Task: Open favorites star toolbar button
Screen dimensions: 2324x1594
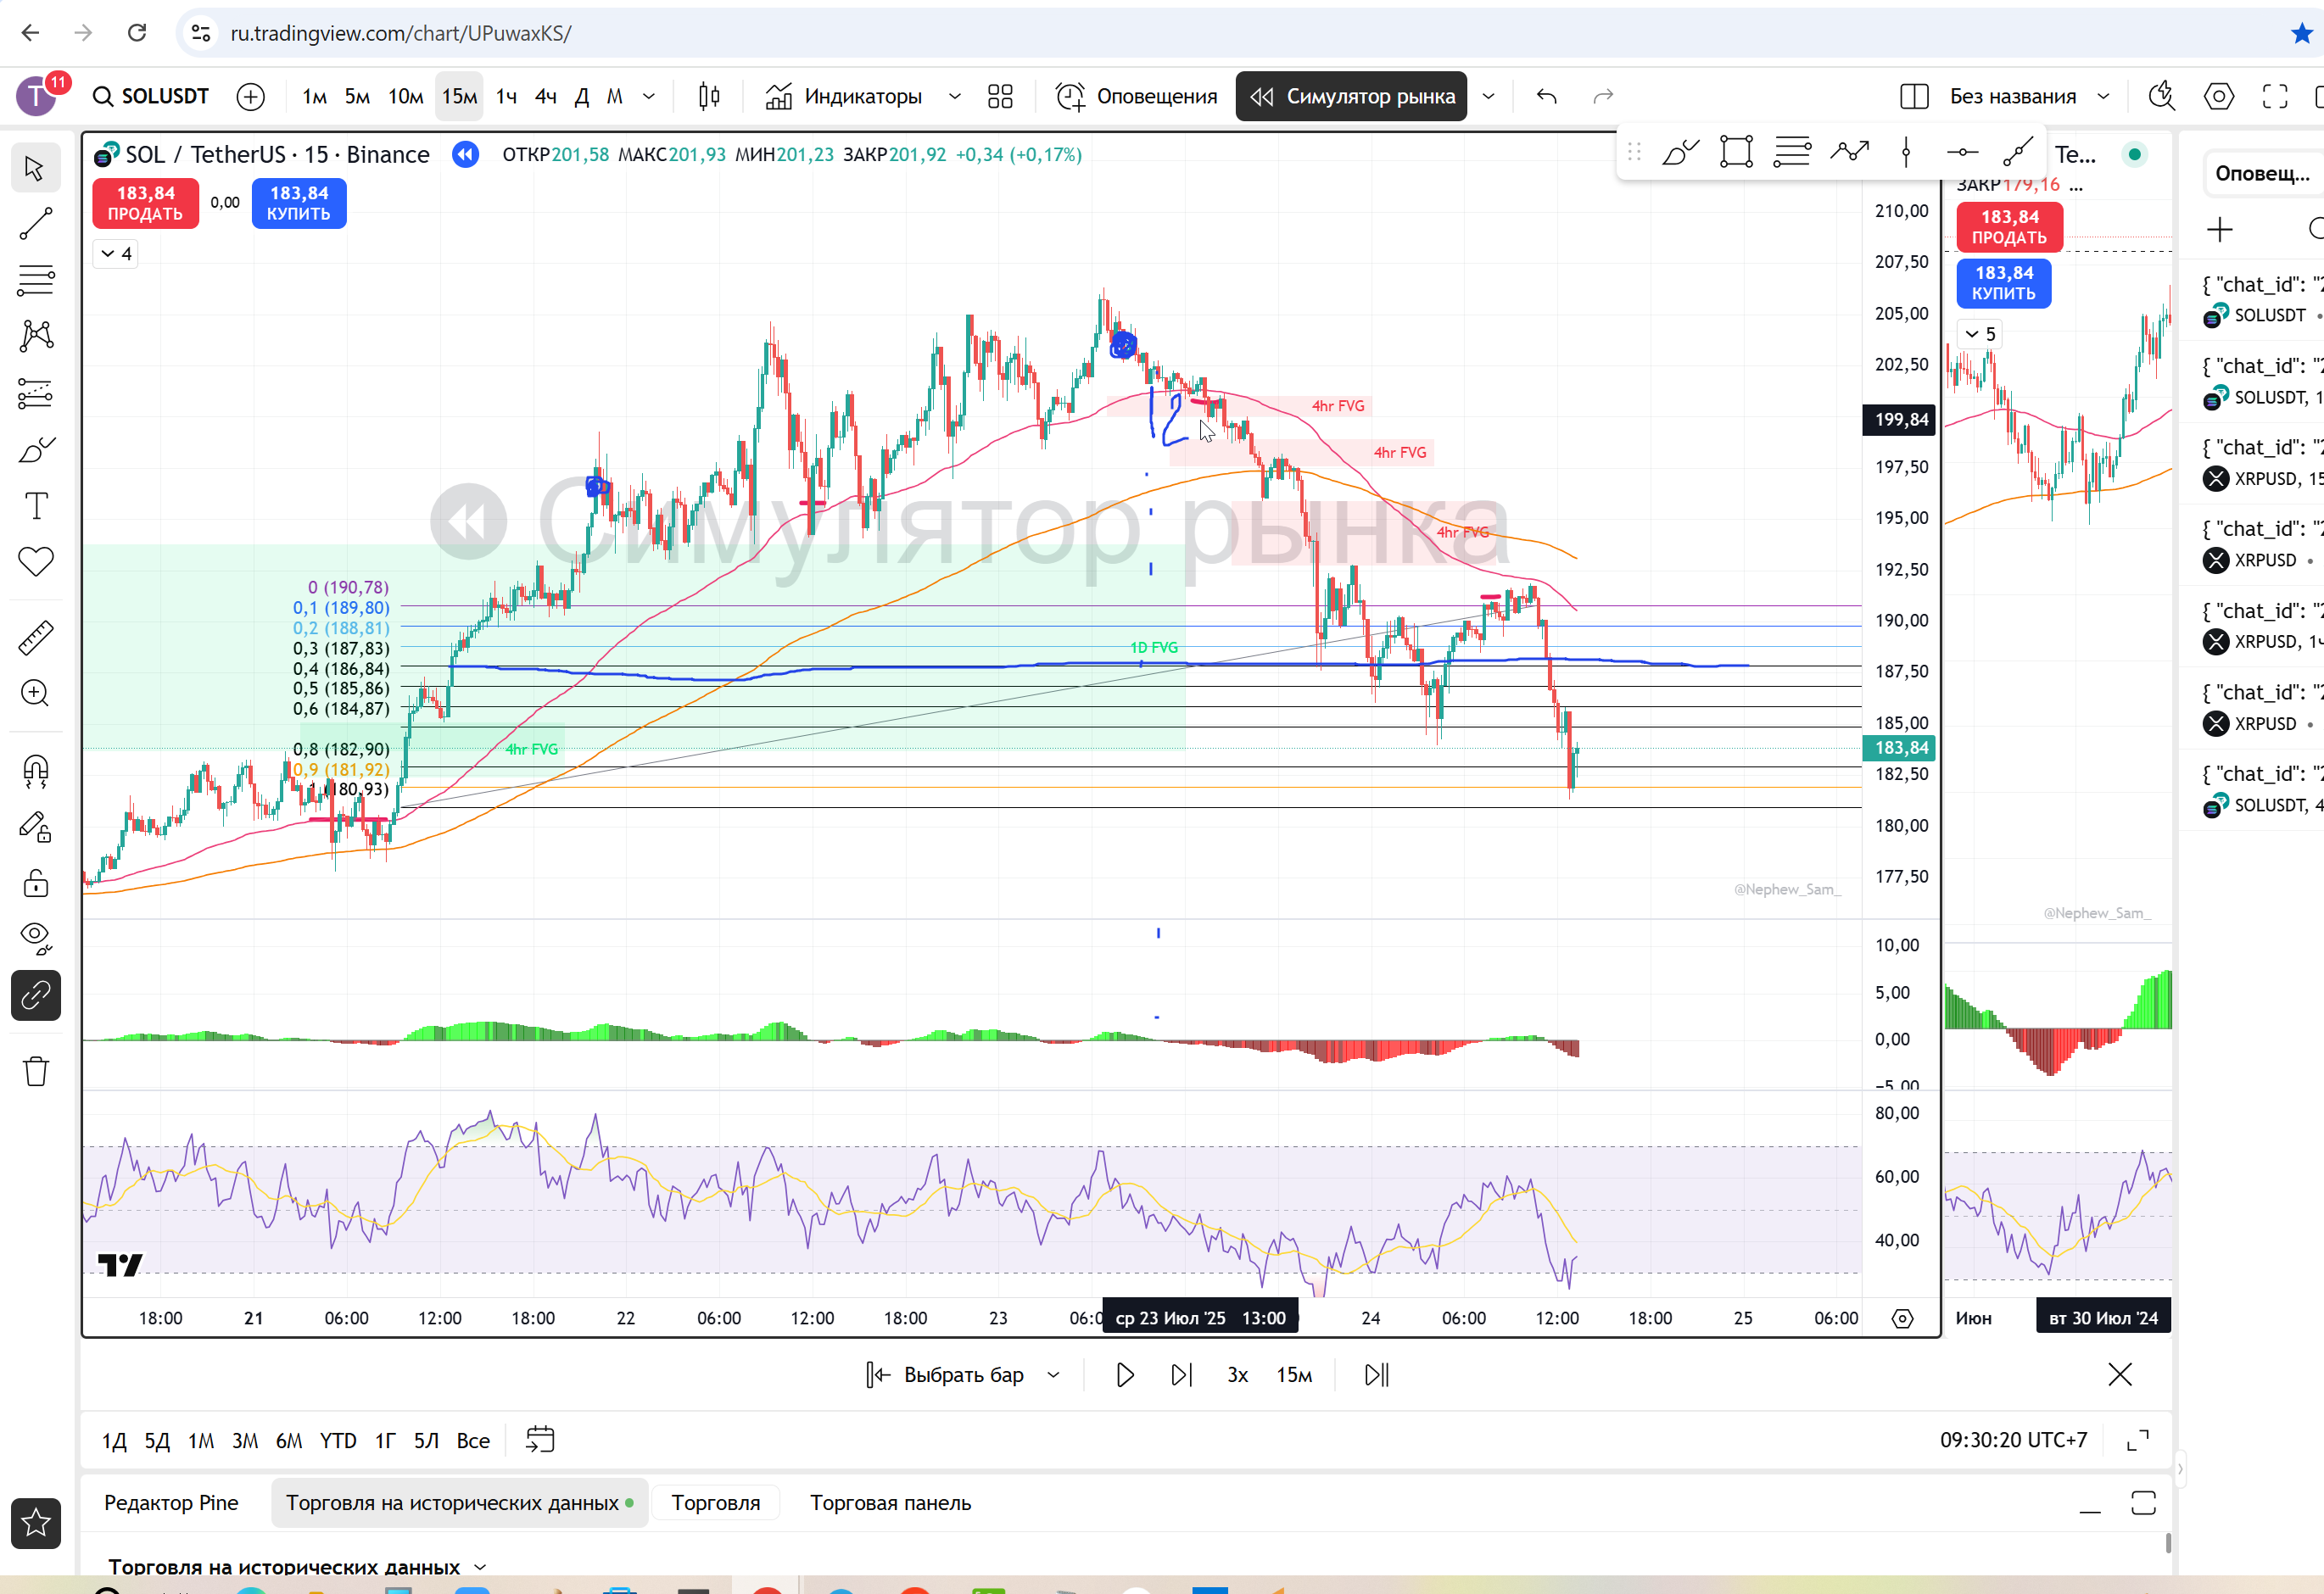Action: [36, 1523]
